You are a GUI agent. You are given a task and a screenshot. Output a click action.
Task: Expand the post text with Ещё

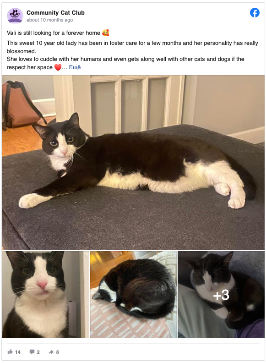tap(75, 67)
